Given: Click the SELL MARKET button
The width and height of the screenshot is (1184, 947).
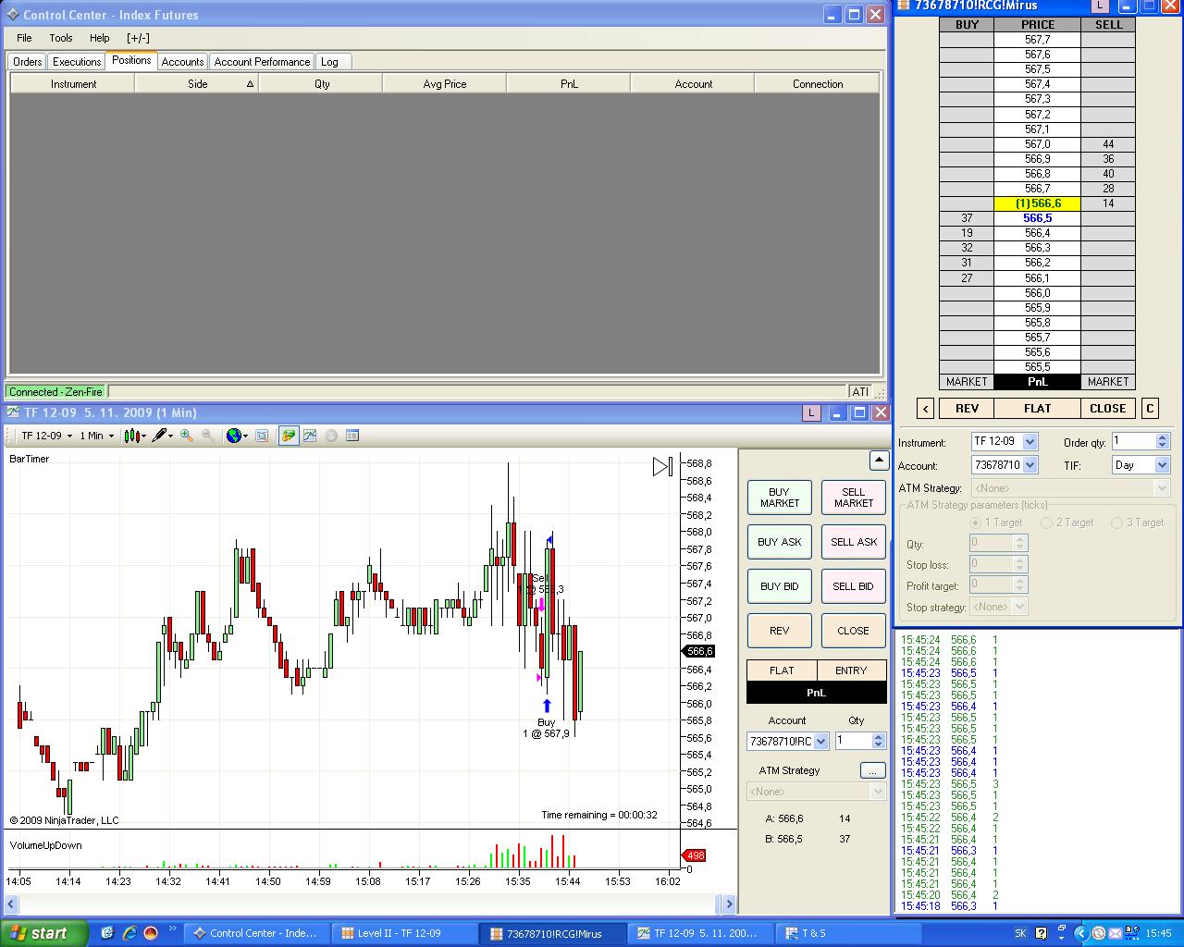Looking at the screenshot, I should (x=854, y=498).
